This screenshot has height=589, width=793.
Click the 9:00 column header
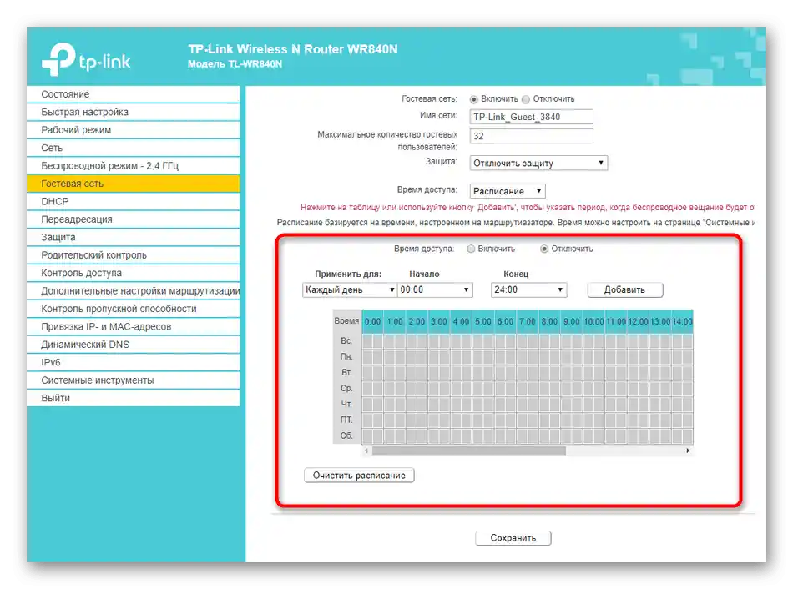tap(572, 321)
